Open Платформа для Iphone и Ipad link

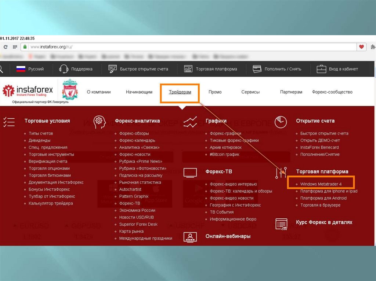pos(329,191)
